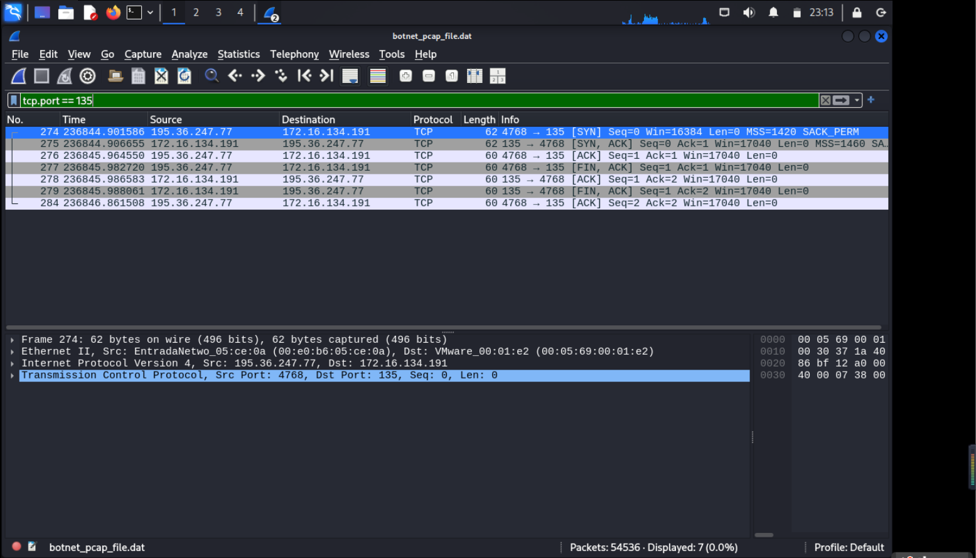The height and width of the screenshot is (558, 976).
Task: Open the Statistics menu
Action: 239,55
